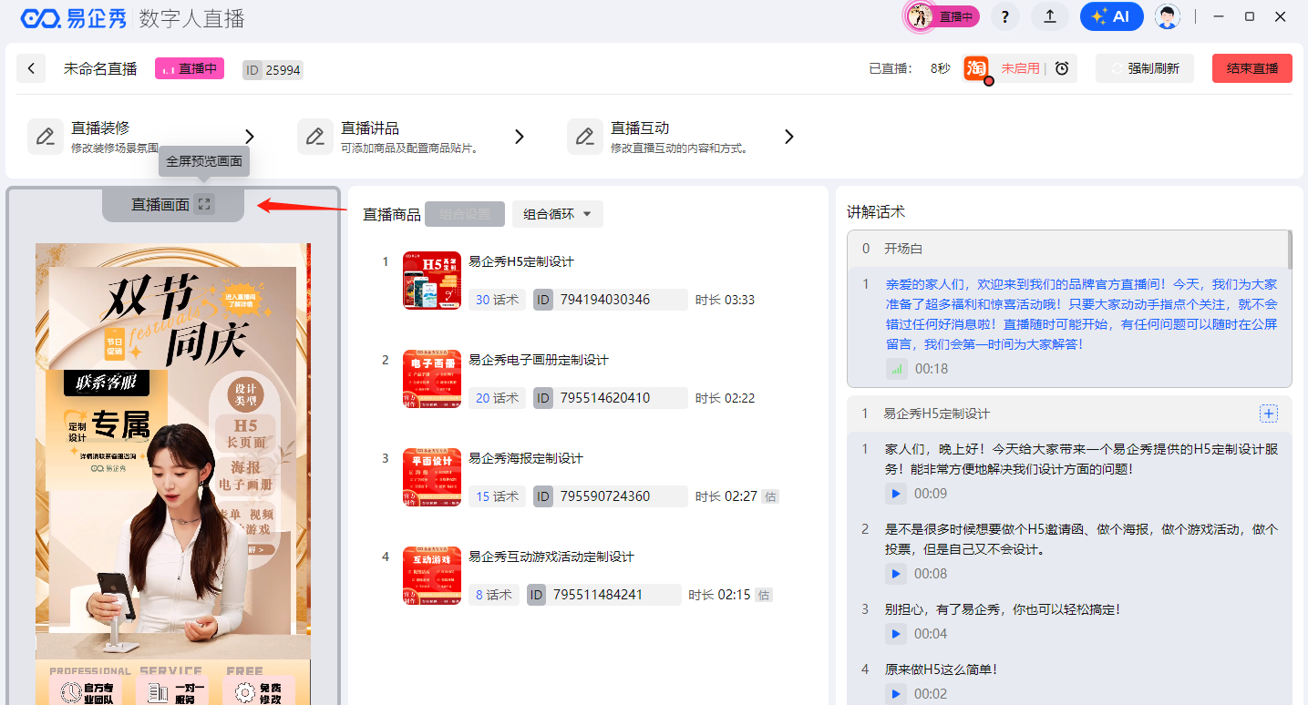Click the 直播讲品 pencil edit icon
This screenshot has height=705, width=1308.
click(x=314, y=137)
